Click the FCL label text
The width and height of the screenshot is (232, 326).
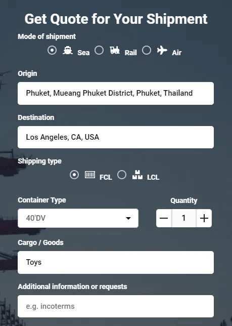[106, 177]
